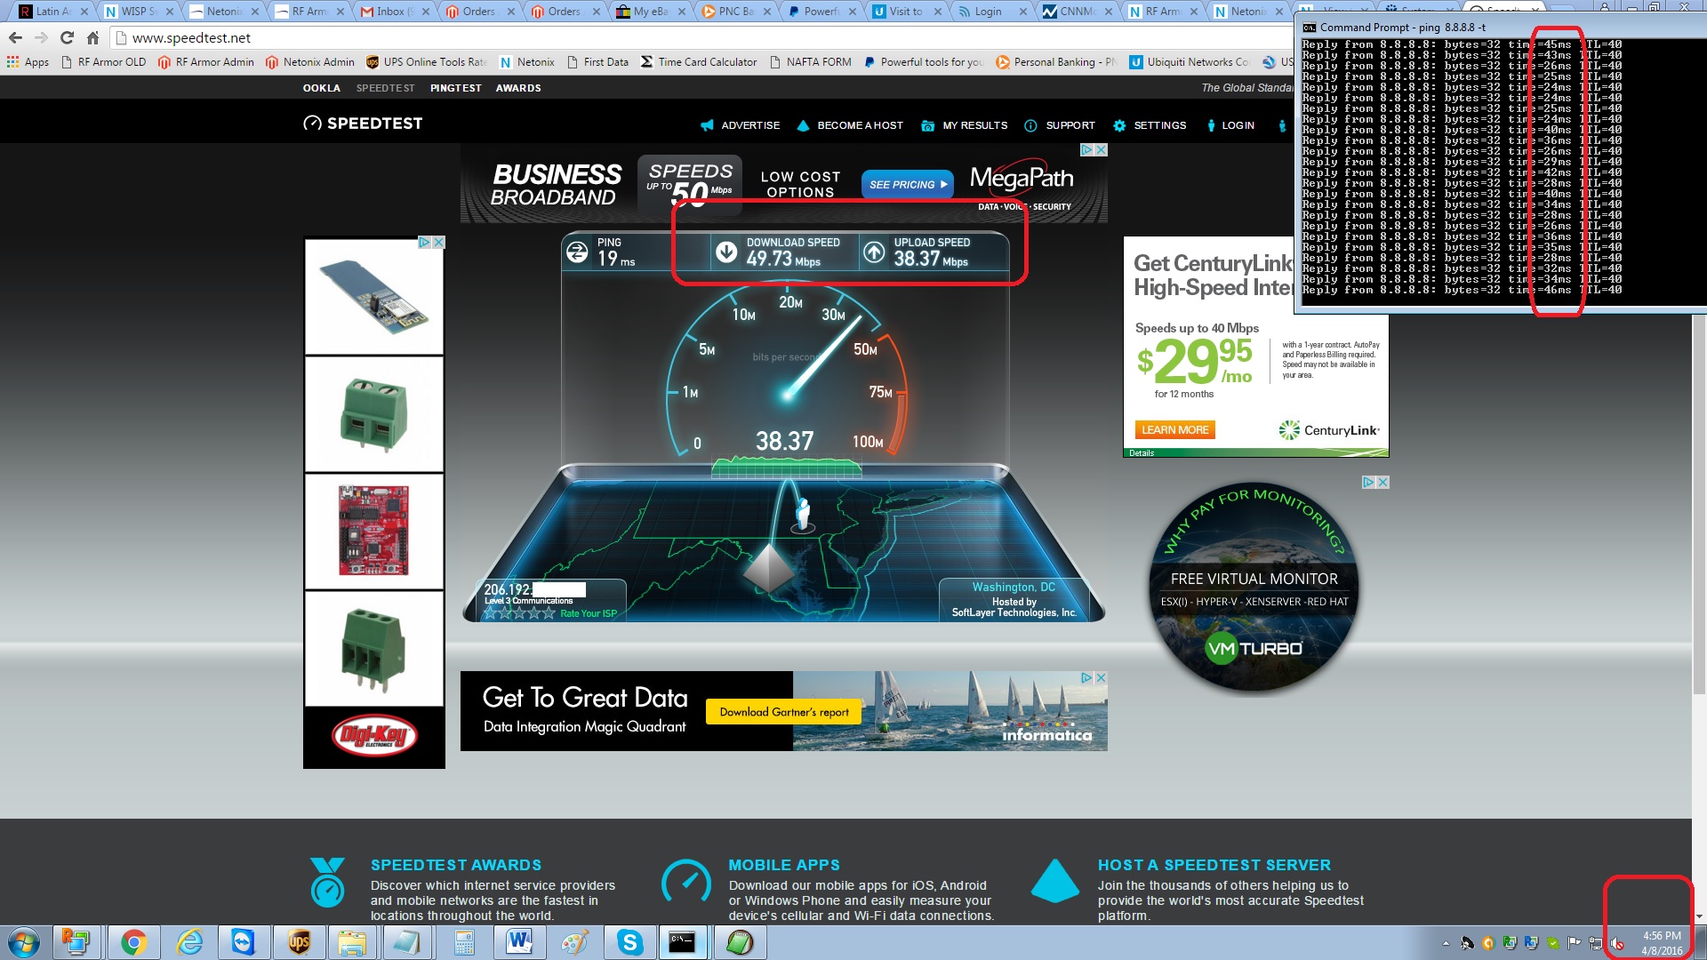Click the SEE PRICING button
1707x960 pixels.
[x=907, y=185]
